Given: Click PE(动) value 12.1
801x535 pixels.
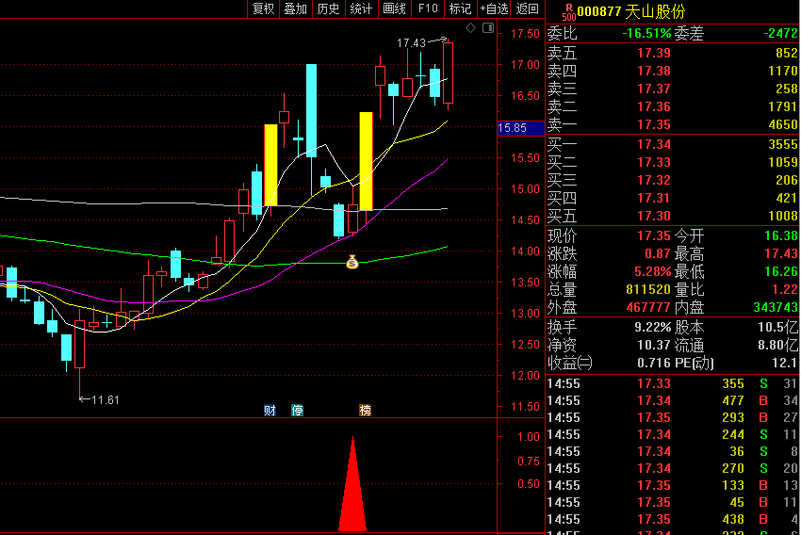Looking at the screenshot, I should [786, 363].
